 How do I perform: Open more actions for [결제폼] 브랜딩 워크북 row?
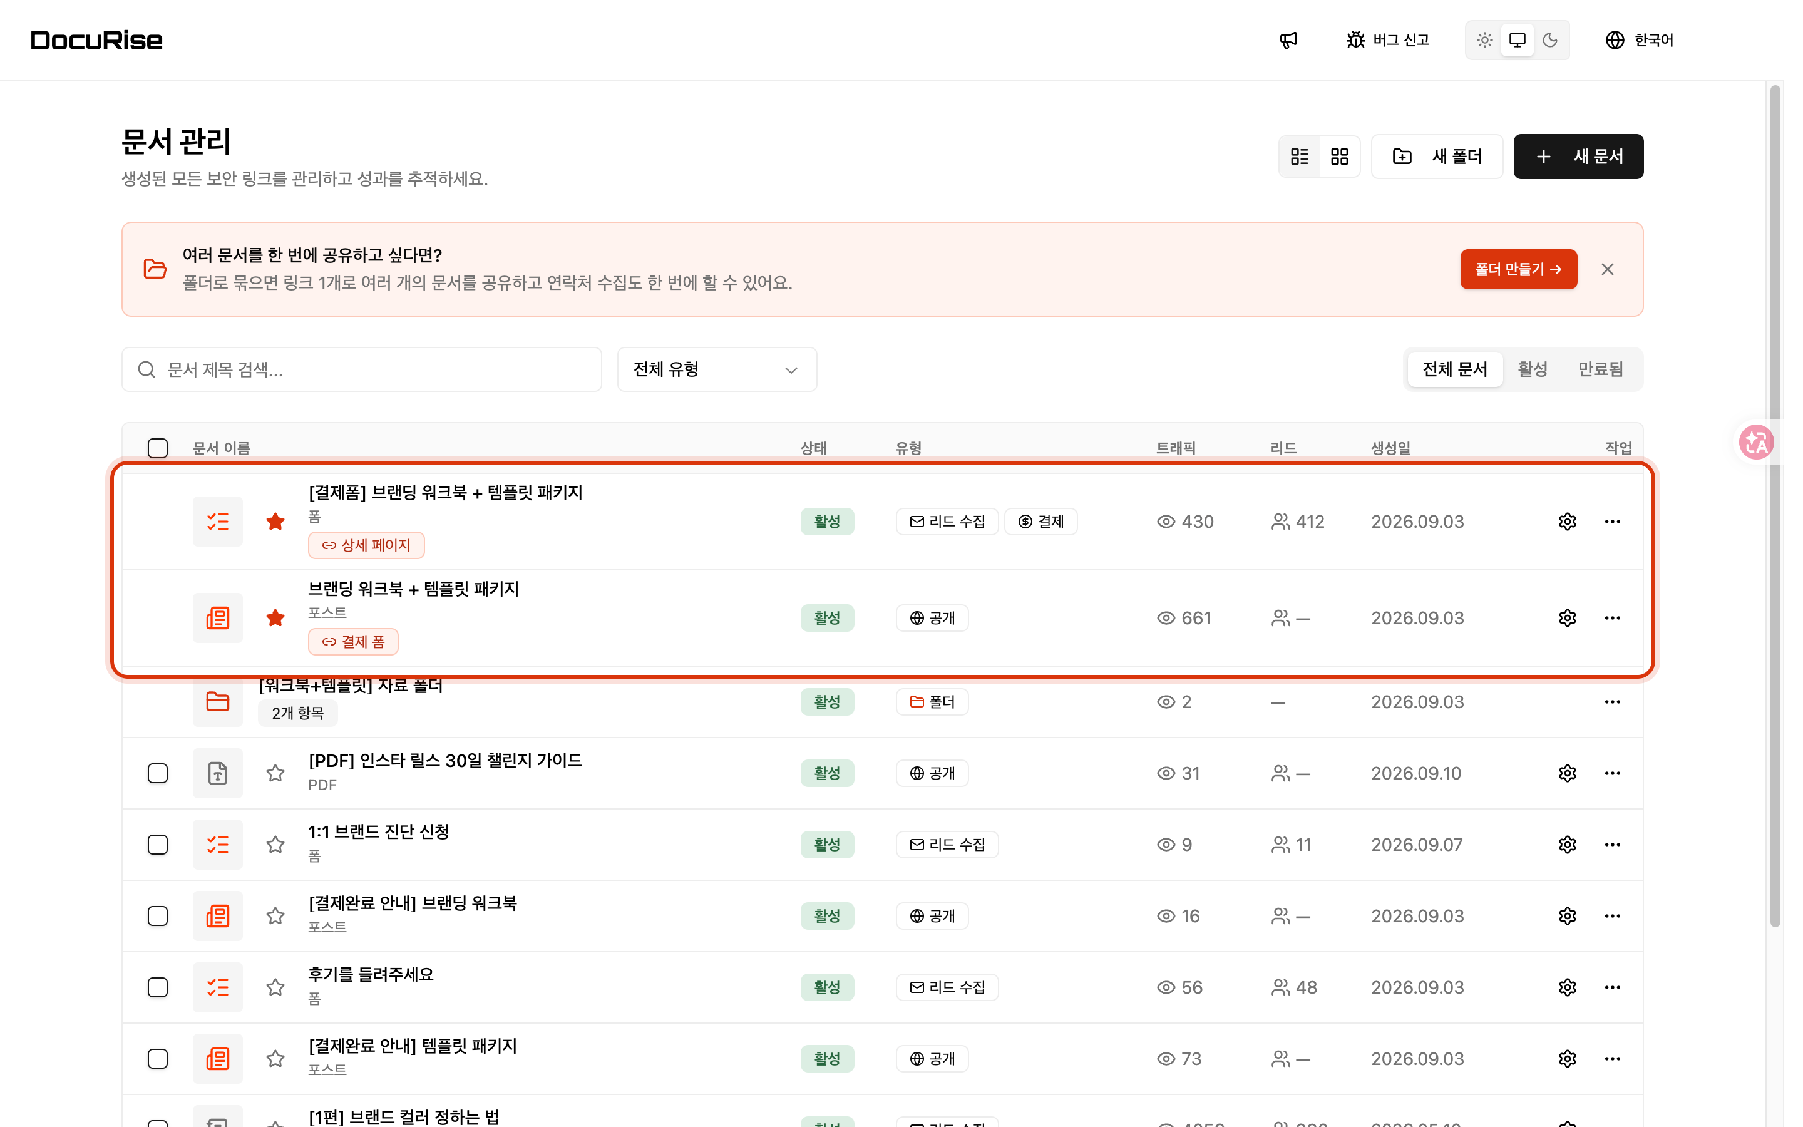point(1612,522)
